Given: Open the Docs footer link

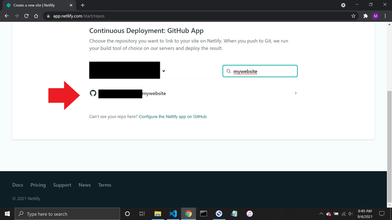Looking at the screenshot, I should [18, 185].
